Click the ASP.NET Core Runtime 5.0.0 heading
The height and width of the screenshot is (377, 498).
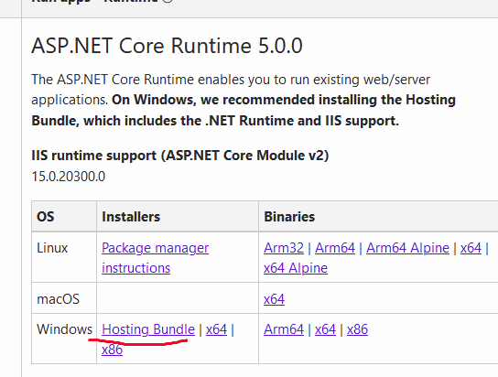[167, 46]
